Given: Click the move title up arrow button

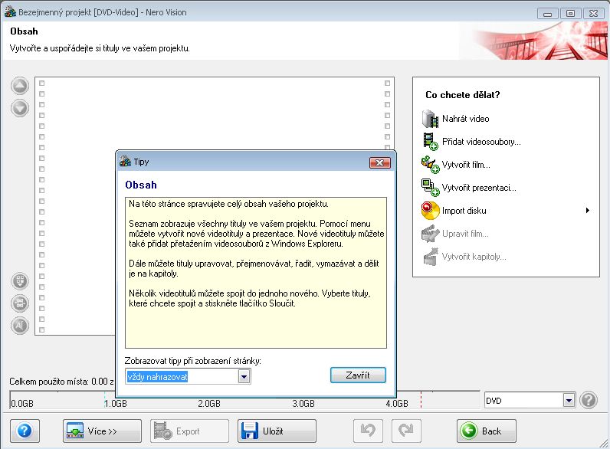Looking at the screenshot, I should pos(20,86).
